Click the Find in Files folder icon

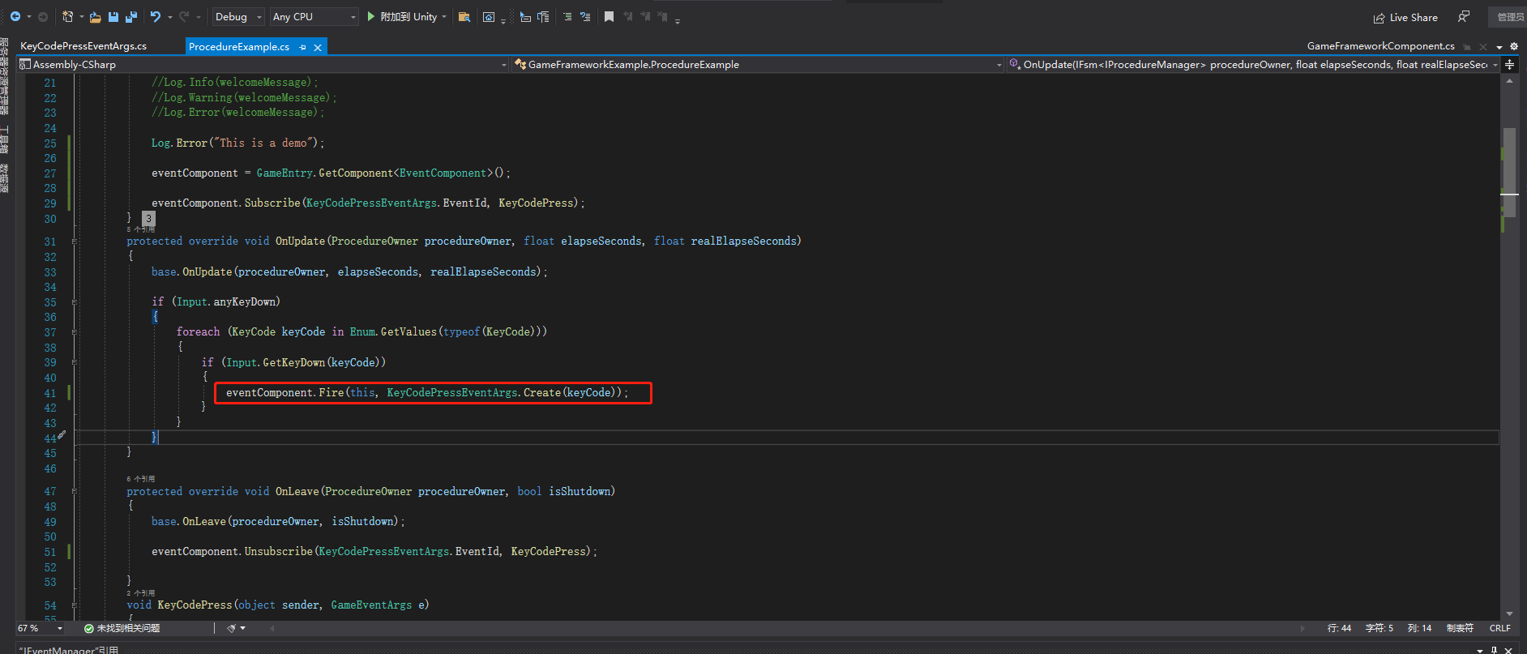464,16
